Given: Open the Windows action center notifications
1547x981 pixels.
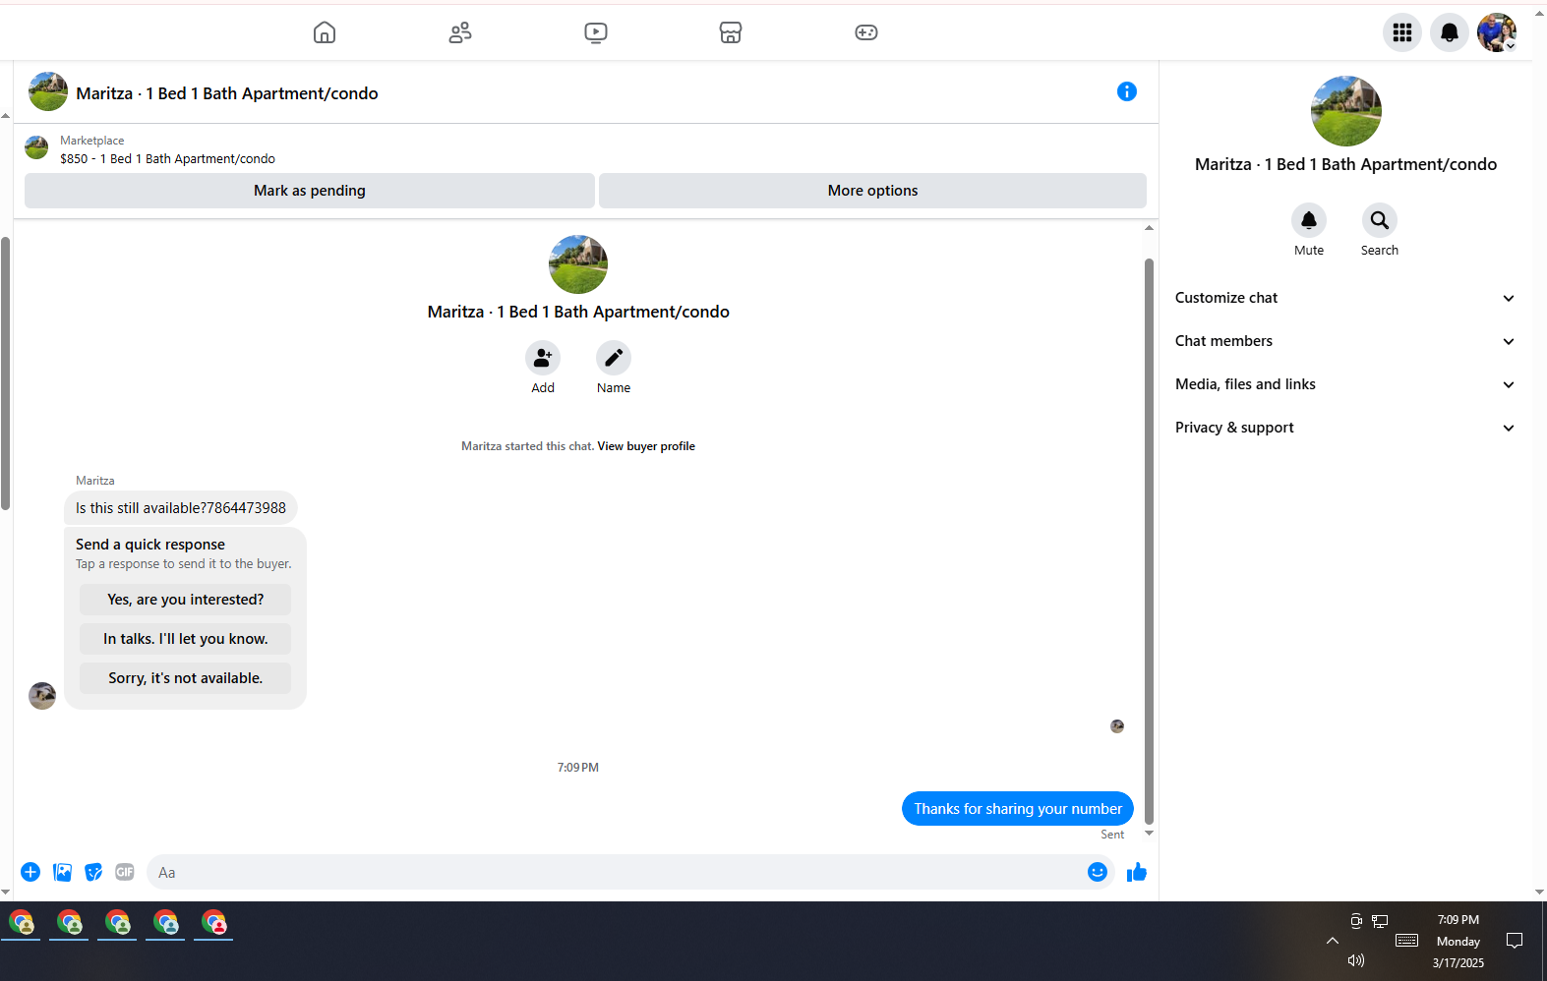Looking at the screenshot, I should [x=1515, y=941].
